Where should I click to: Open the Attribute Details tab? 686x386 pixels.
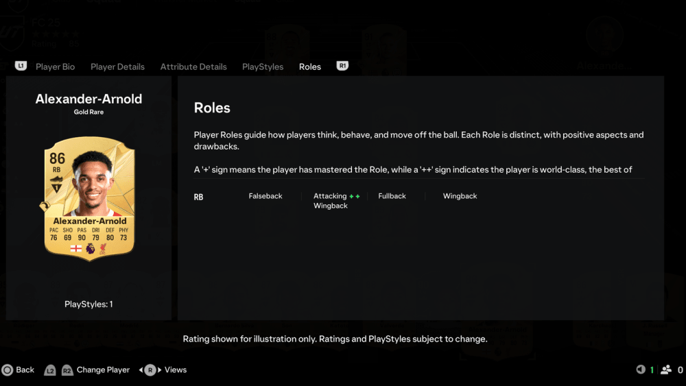point(193,67)
